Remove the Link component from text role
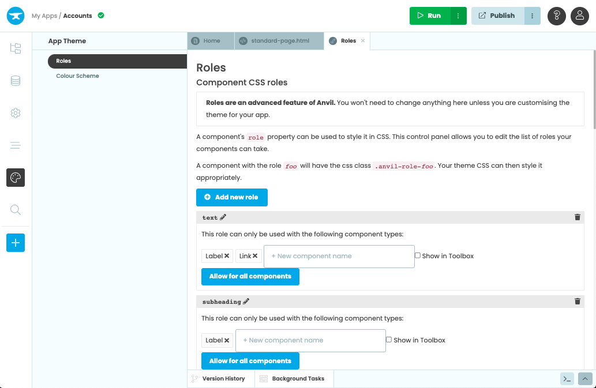596x388 pixels. (x=256, y=255)
